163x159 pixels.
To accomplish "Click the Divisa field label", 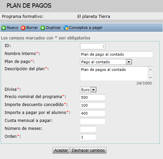I will tap(13, 89).
